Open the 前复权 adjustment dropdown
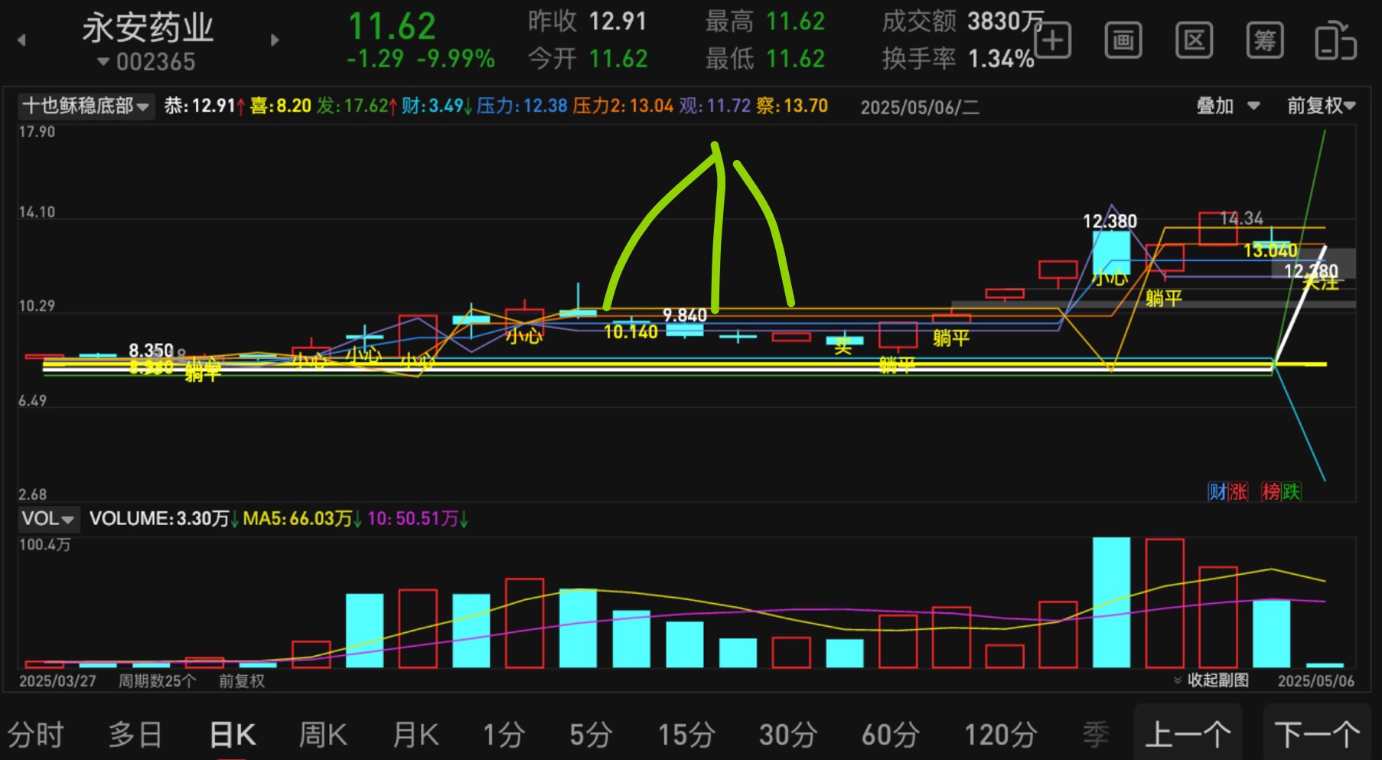 [1321, 106]
